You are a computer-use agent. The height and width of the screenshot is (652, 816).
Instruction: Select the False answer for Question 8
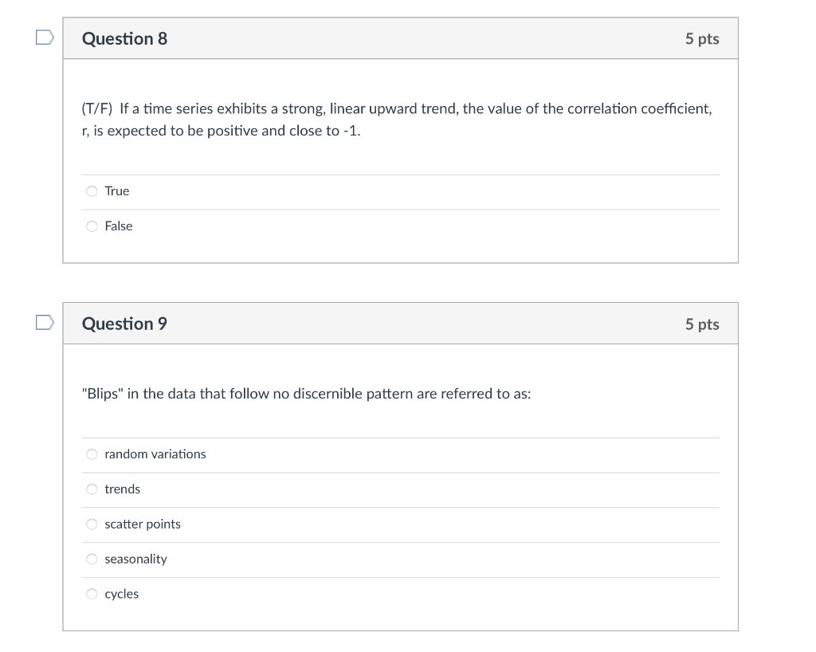(x=92, y=226)
